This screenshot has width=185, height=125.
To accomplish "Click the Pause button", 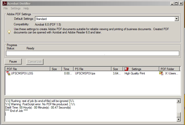I will click(x=13, y=61).
